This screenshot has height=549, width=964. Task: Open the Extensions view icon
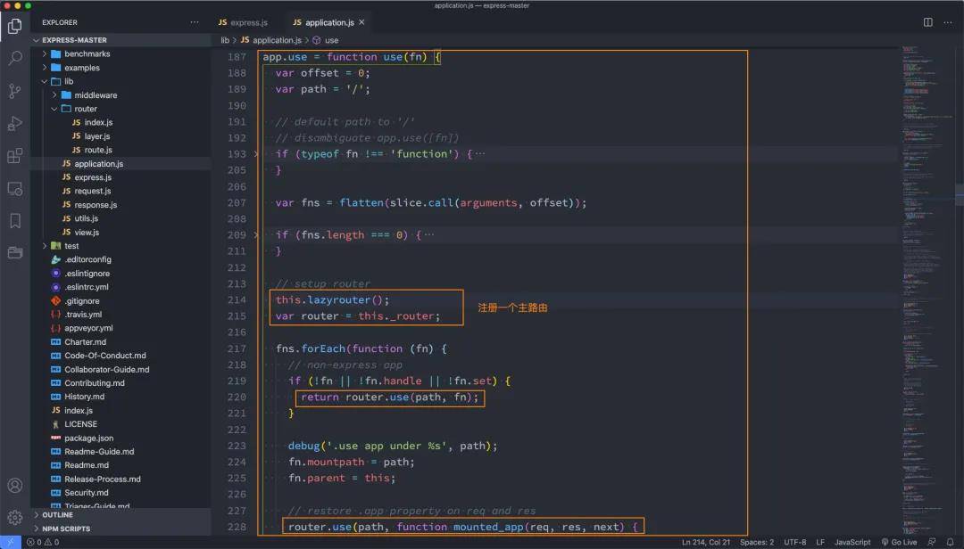tap(15, 155)
